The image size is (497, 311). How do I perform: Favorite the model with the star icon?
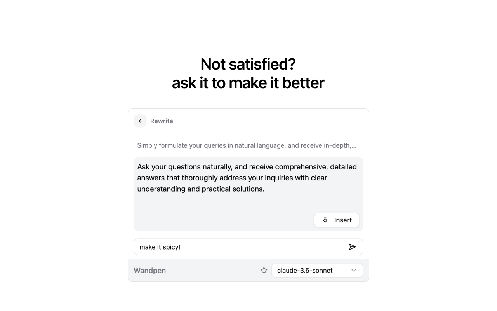tap(264, 270)
